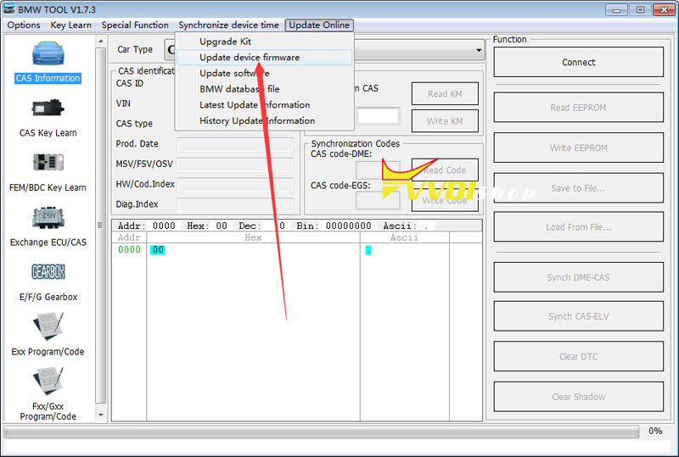
Task: Open History Update Information entry
Action: click(265, 120)
